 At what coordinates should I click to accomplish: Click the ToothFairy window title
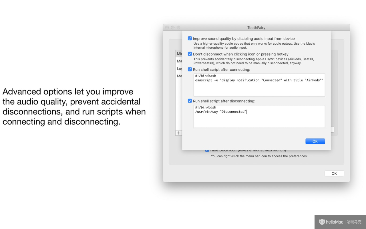[256, 28]
